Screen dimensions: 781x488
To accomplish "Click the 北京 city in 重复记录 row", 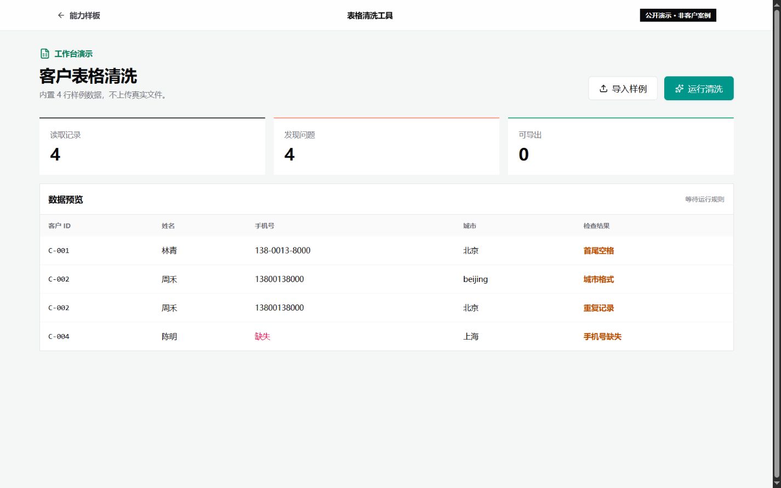I will tap(471, 308).
